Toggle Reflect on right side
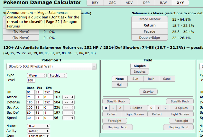 157,114
